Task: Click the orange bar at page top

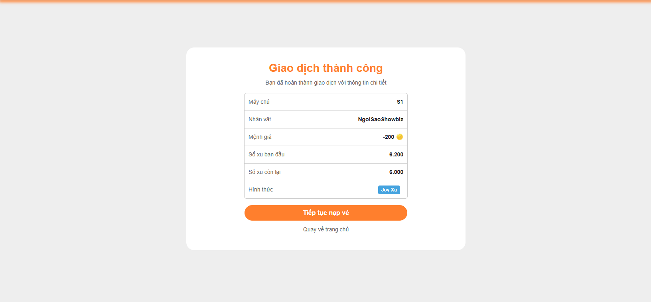Action: 325,1
